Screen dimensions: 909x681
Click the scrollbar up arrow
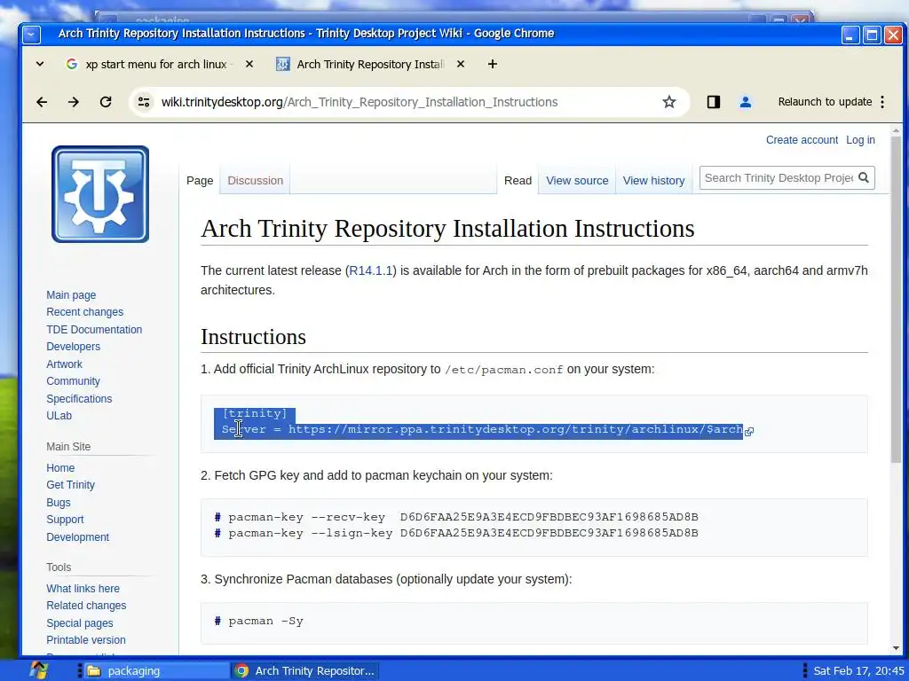pyautogui.click(x=897, y=131)
